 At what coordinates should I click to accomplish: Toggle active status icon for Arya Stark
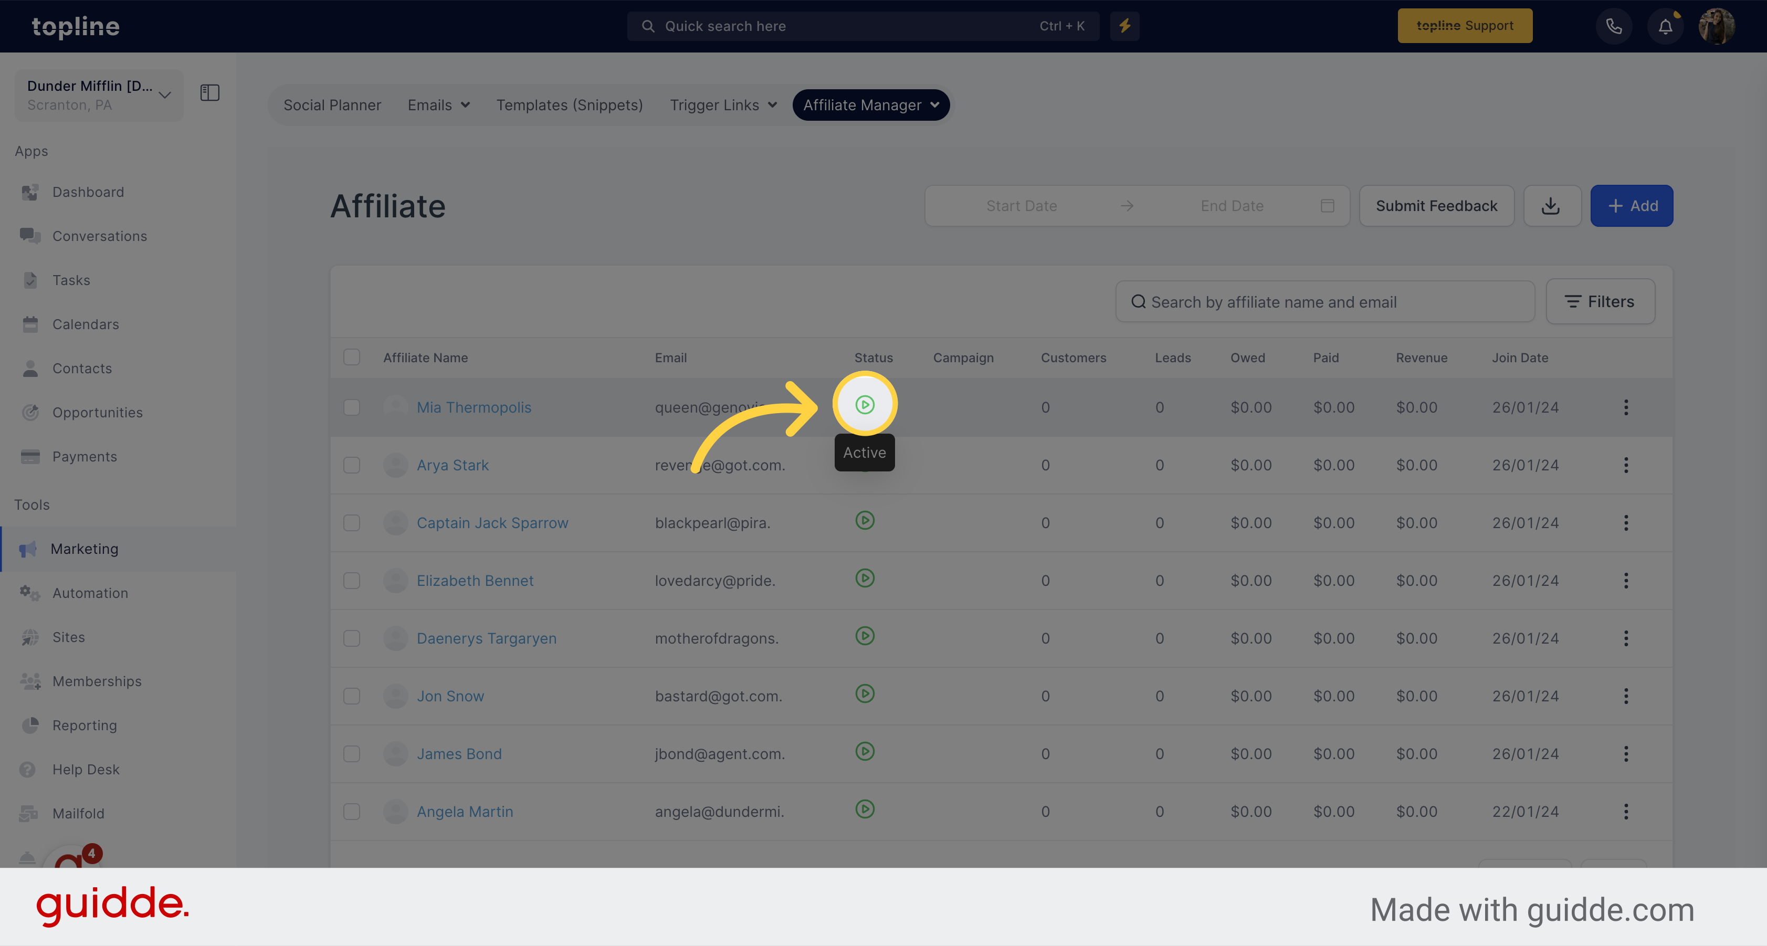[x=865, y=464]
